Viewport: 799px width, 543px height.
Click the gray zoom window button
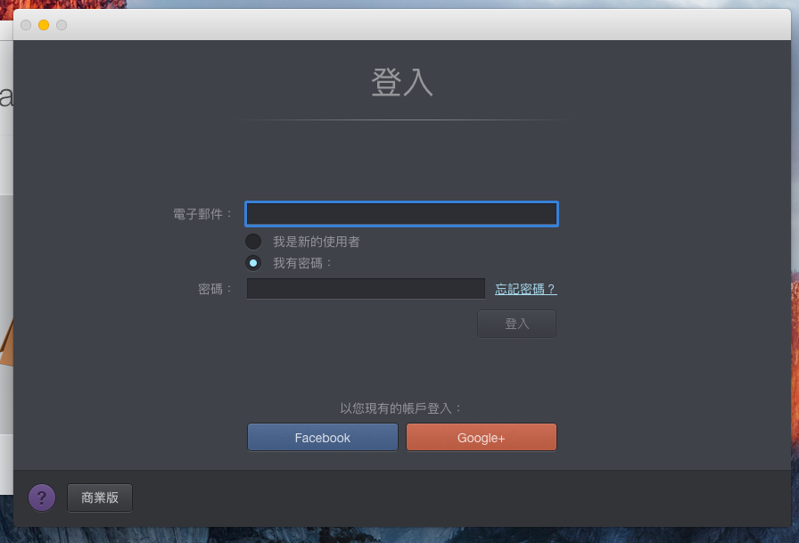coord(62,25)
